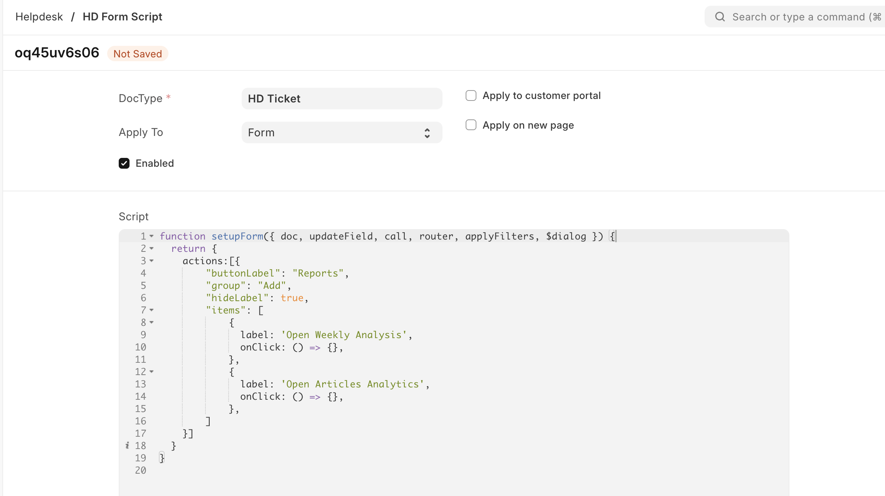Uncheck the Enabled checkbox
Image resolution: width=885 pixels, height=496 pixels.
(124, 163)
